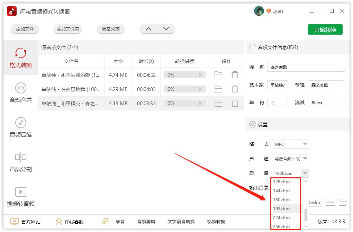Click the 标题 title input field
The width and height of the screenshot is (353, 232).
[x=306, y=67]
